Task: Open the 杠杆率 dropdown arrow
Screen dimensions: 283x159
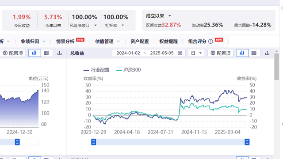Action: point(123,26)
